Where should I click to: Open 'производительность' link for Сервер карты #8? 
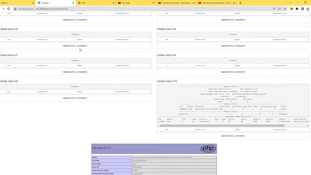coord(280,66)
